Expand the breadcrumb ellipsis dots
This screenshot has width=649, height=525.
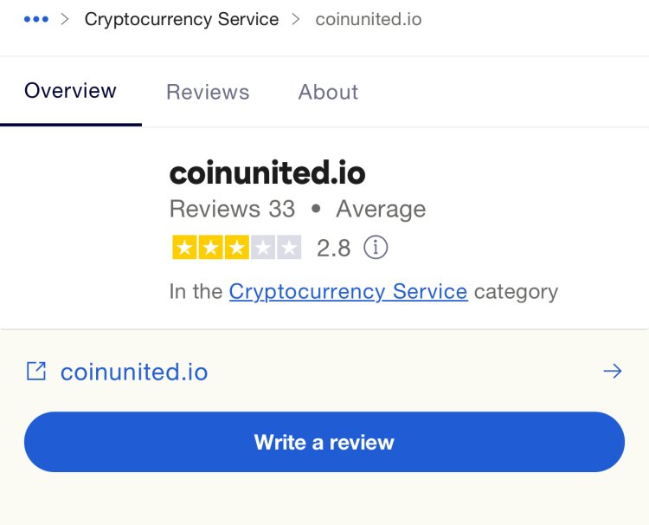pos(36,19)
